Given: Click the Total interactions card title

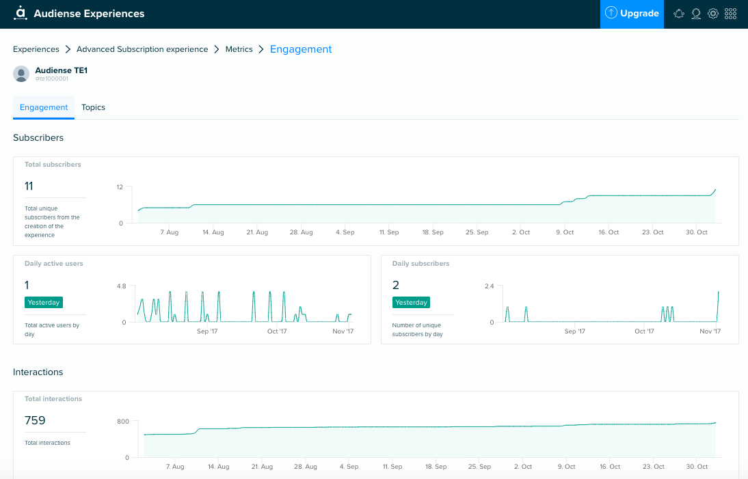Looking at the screenshot, I should [x=53, y=399].
